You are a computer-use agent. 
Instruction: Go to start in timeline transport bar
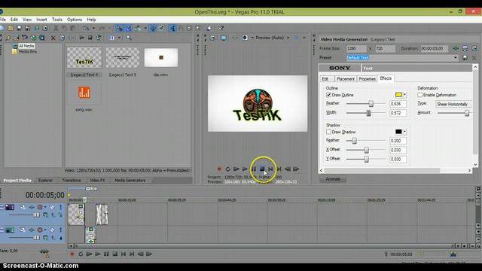(x=124, y=254)
